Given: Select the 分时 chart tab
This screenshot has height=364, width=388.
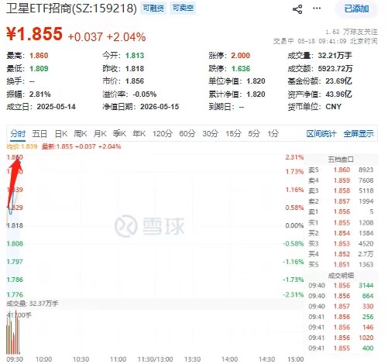Looking at the screenshot, I should [18, 134].
